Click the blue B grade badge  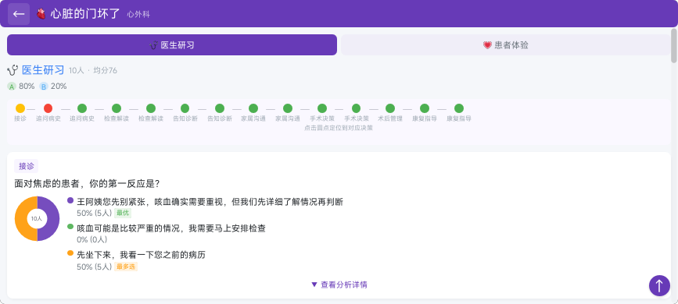coord(44,87)
